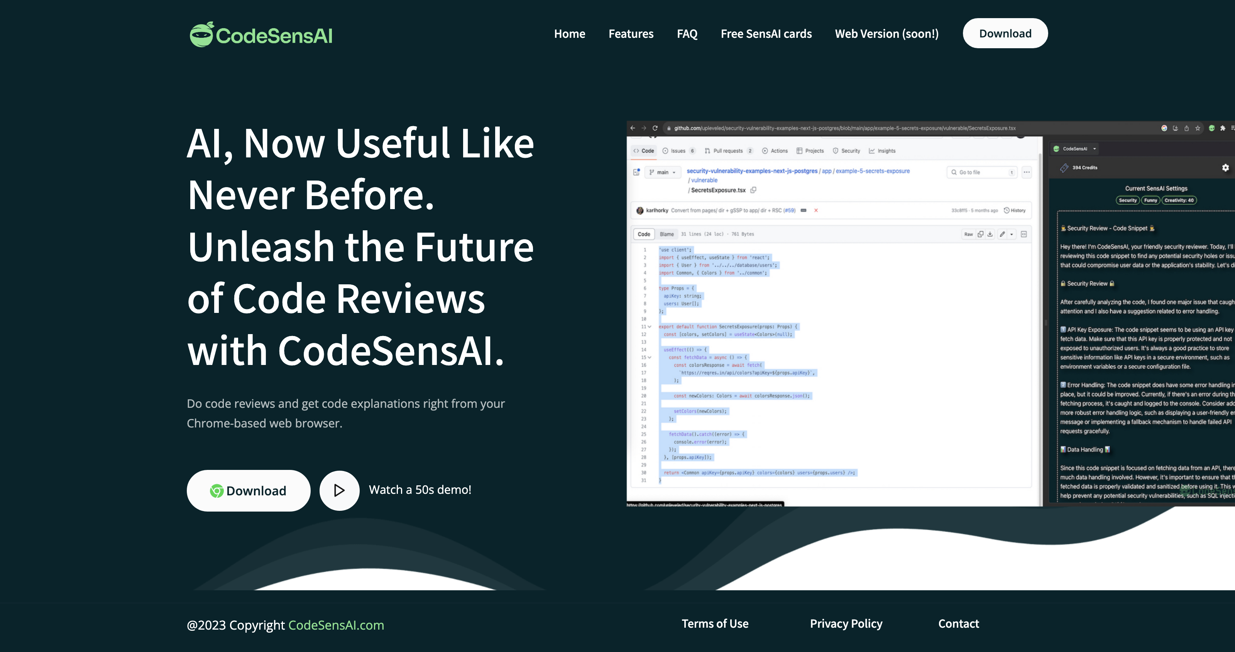Collapse the code block at line 11
Viewport: 1235px width, 652px height.
(650, 326)
